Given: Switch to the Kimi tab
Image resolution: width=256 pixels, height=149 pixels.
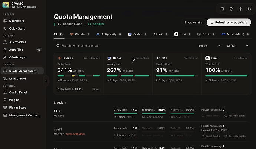Looking at the screenshot, I should pos(183,34).
